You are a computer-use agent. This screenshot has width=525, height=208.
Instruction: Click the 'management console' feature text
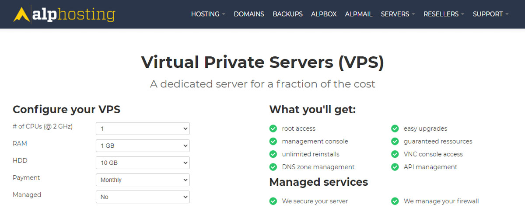coord(315,142)
